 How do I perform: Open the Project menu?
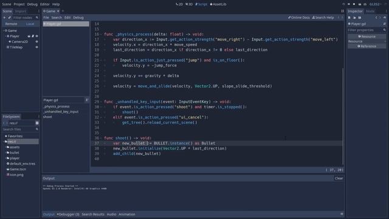[x=19, y=4]
